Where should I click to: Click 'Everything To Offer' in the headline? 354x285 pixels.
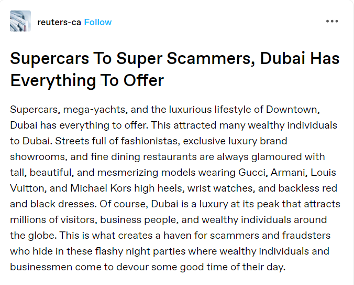tap(87, 80)
